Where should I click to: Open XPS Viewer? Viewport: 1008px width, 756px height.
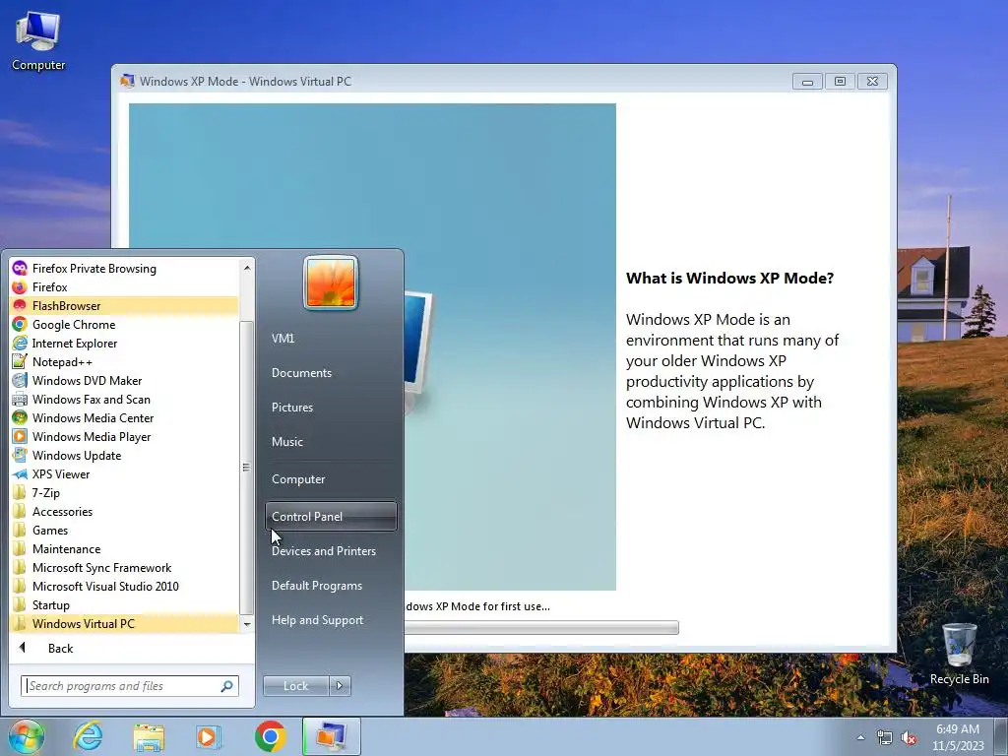(124, 473)
